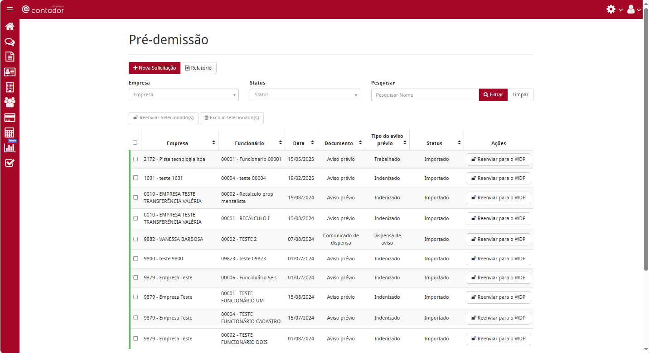Expand the Empresa filter dropdown
The width and height of the screenshot is (649, 353).
184,95
